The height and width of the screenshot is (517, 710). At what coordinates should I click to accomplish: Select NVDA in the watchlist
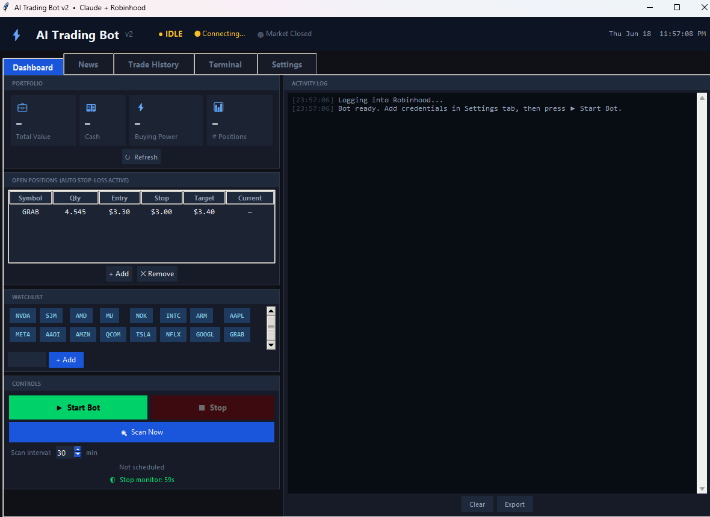23,316
